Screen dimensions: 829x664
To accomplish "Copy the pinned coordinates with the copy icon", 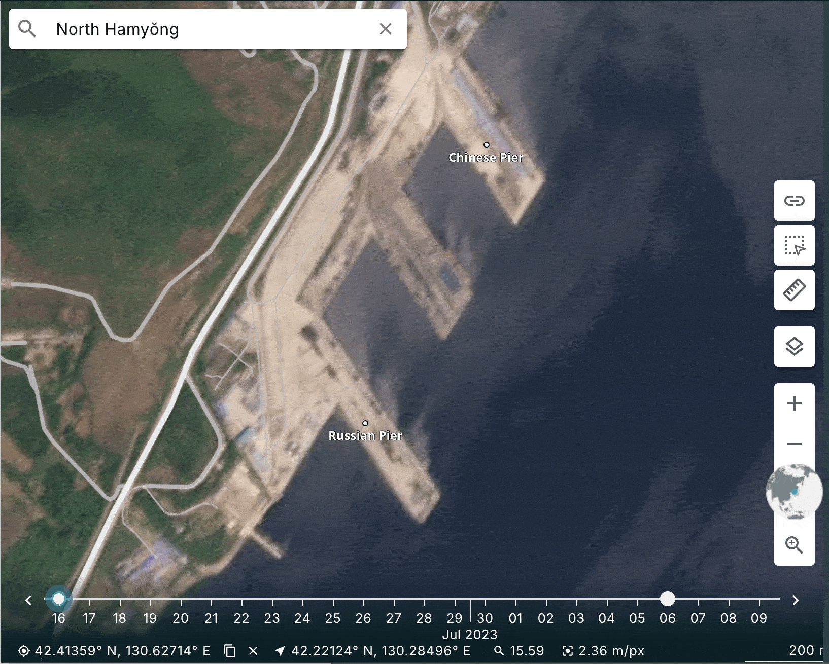I will coord(230,651).
